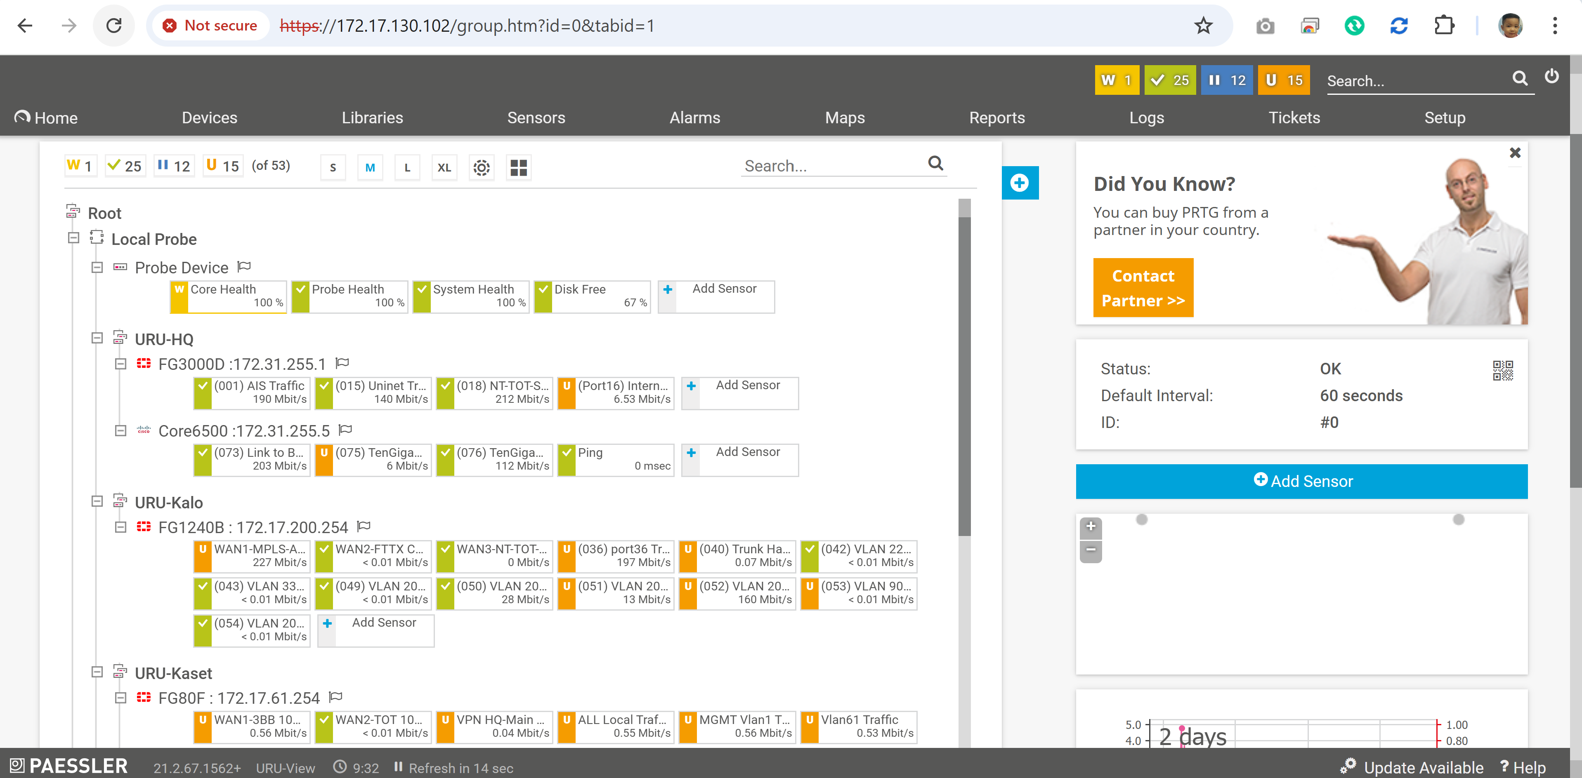Select the L tree view size
Viewport: 1582px width, 778px height.
(x=407, y=167)
